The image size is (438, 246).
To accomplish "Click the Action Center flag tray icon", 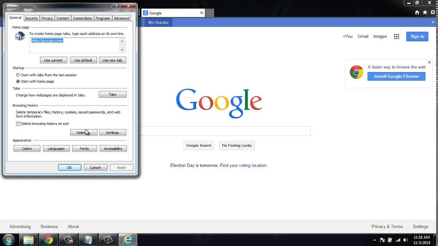I will coord(383,240).
